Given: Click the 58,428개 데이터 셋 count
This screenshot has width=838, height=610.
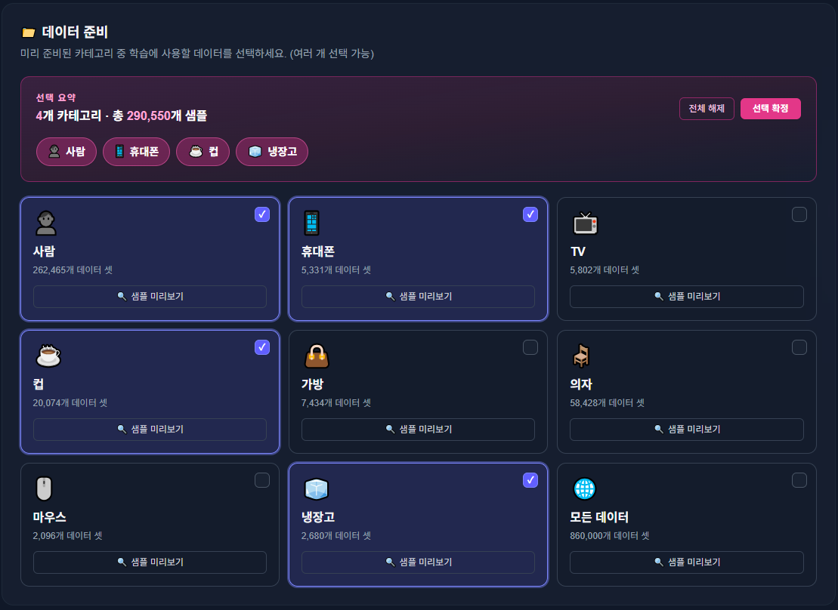Looking at the screenshot, I should [x=607, y=403].
